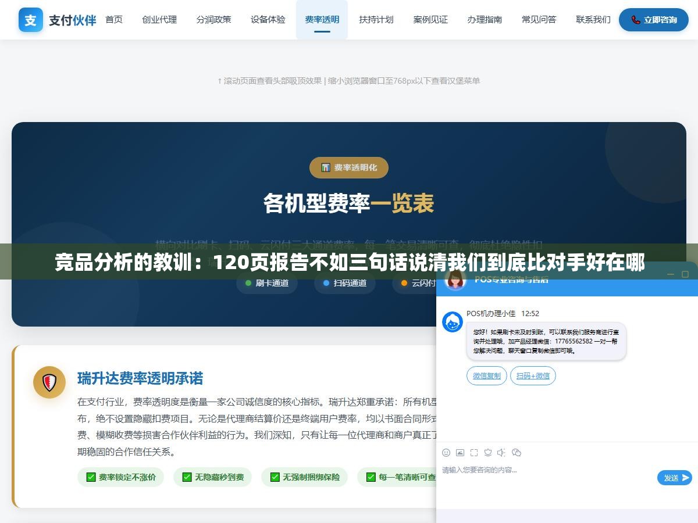Click the green check of 每一笔清晰可查
Image resolution: width=698 pixels, height=523 pixels.
pyautogui.click(x=371, y=477)
